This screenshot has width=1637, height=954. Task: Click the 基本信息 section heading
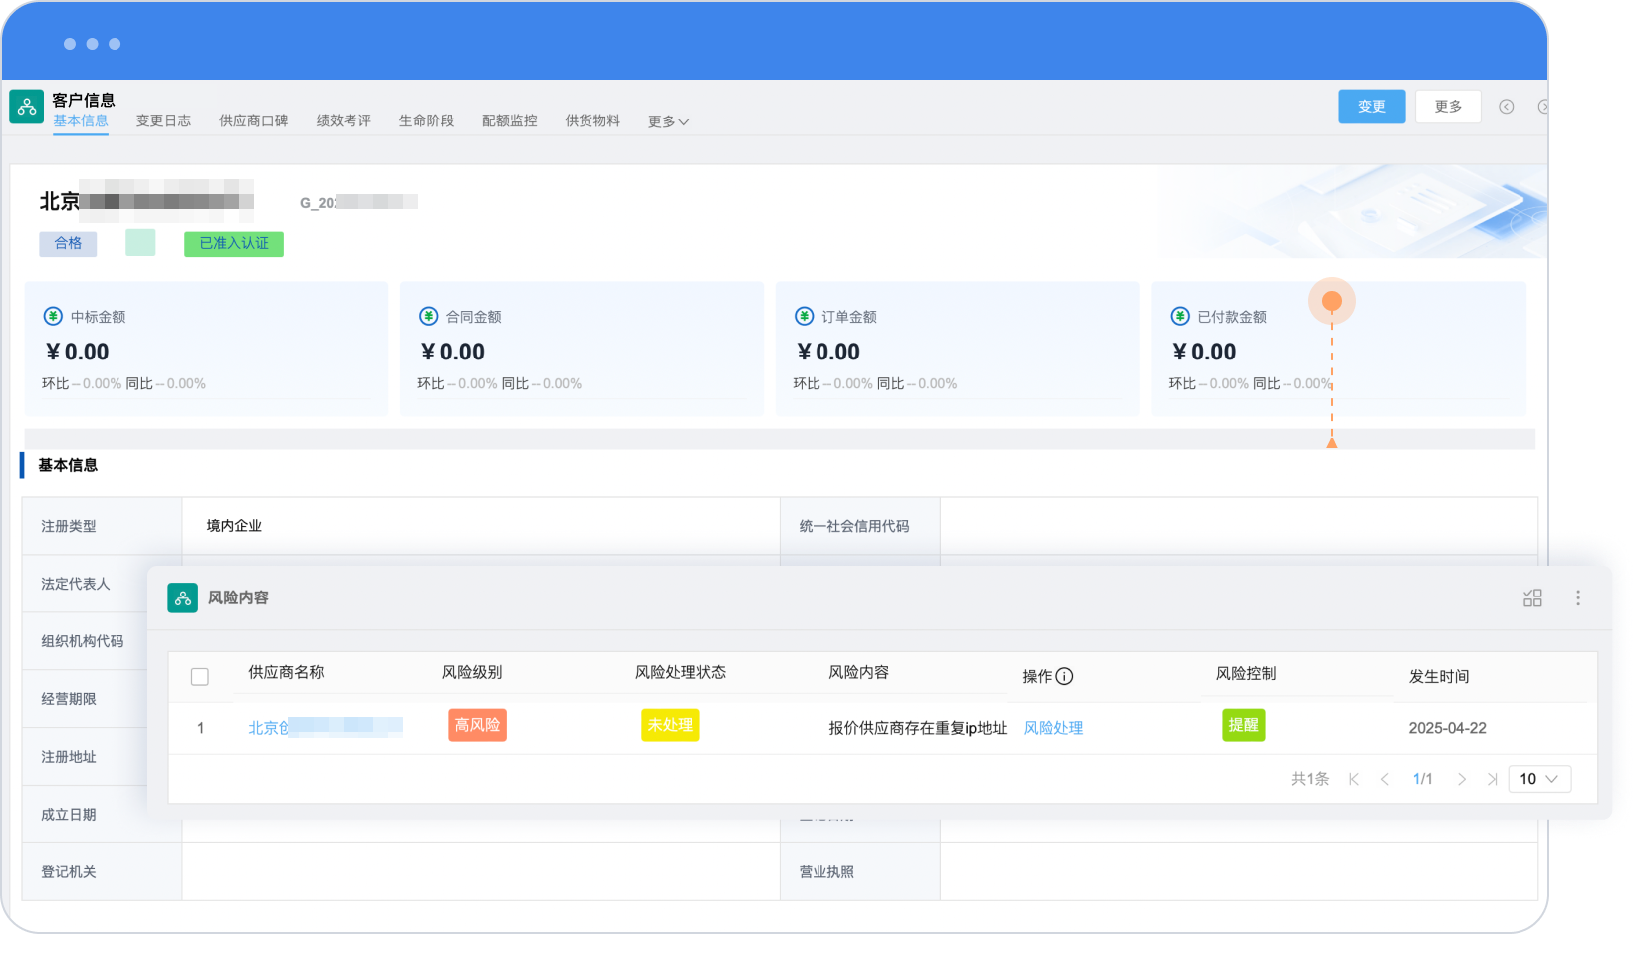68,465
